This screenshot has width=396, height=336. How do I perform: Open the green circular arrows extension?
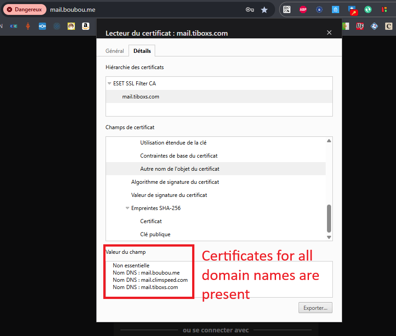(368, 9)
